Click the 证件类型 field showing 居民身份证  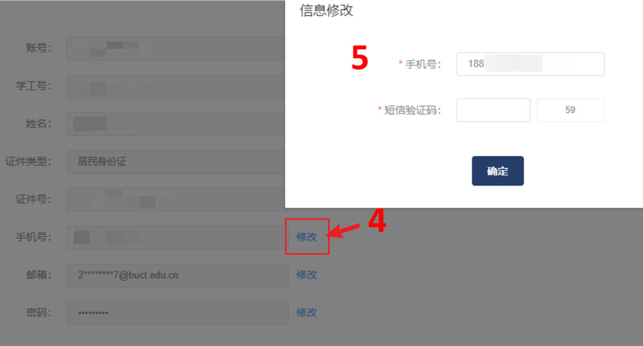[175, 162]
